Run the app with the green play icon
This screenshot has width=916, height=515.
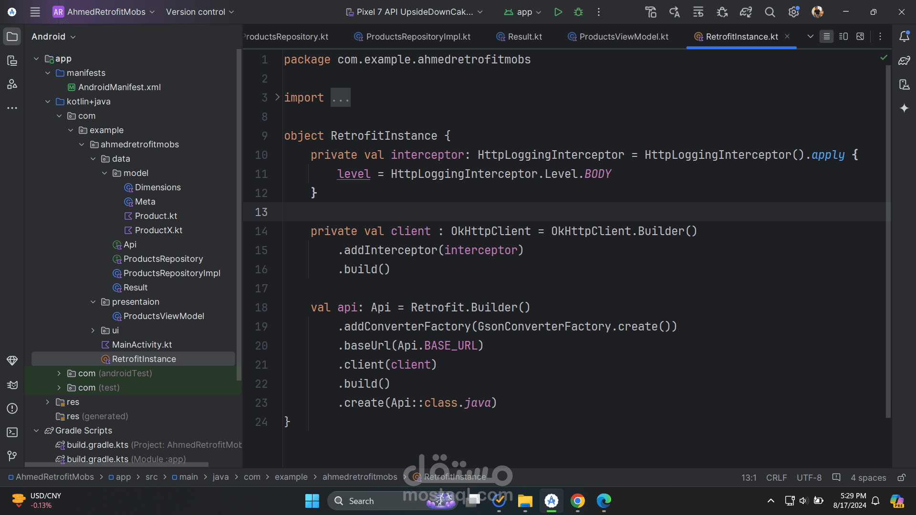(x=558, y=12)
